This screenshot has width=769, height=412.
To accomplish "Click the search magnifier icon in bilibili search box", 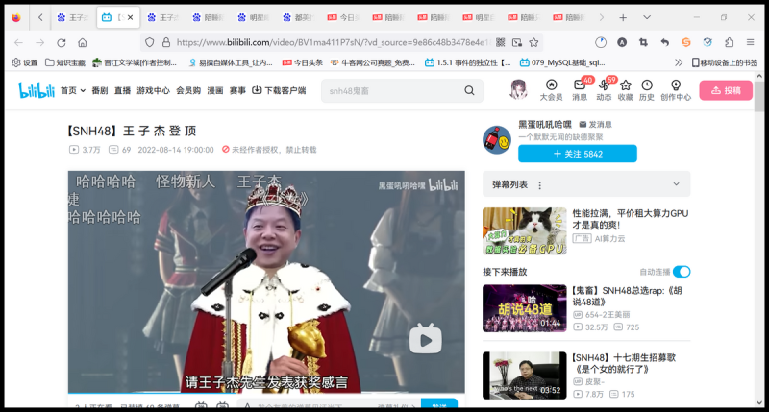I will [x=470, y=90].
